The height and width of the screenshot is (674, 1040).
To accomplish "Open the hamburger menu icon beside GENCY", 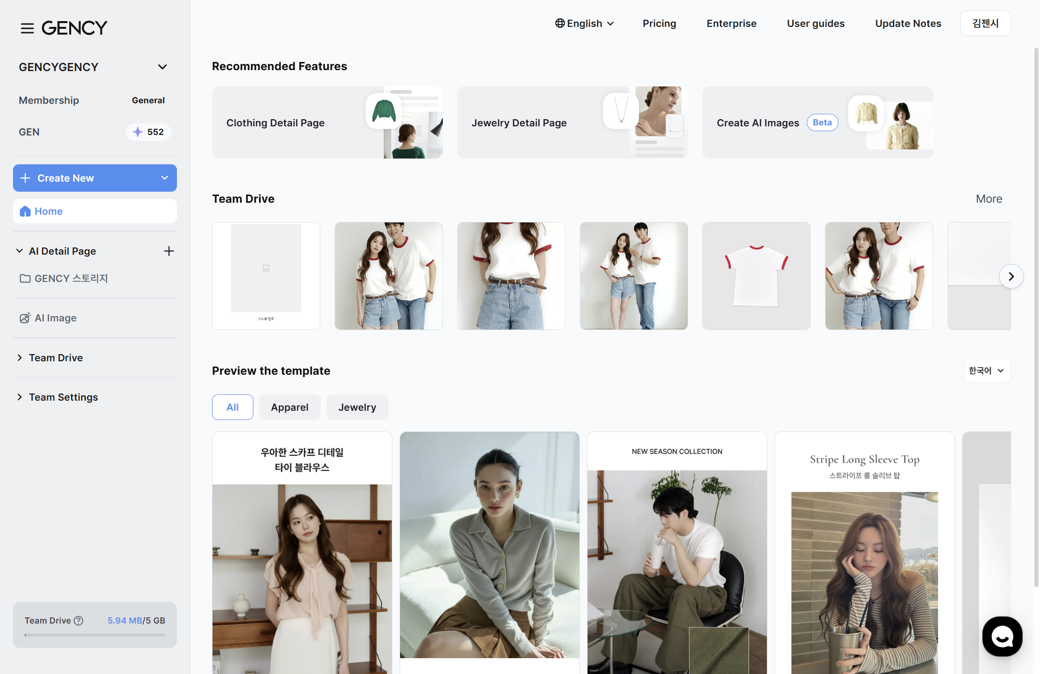I will point(27,28).
